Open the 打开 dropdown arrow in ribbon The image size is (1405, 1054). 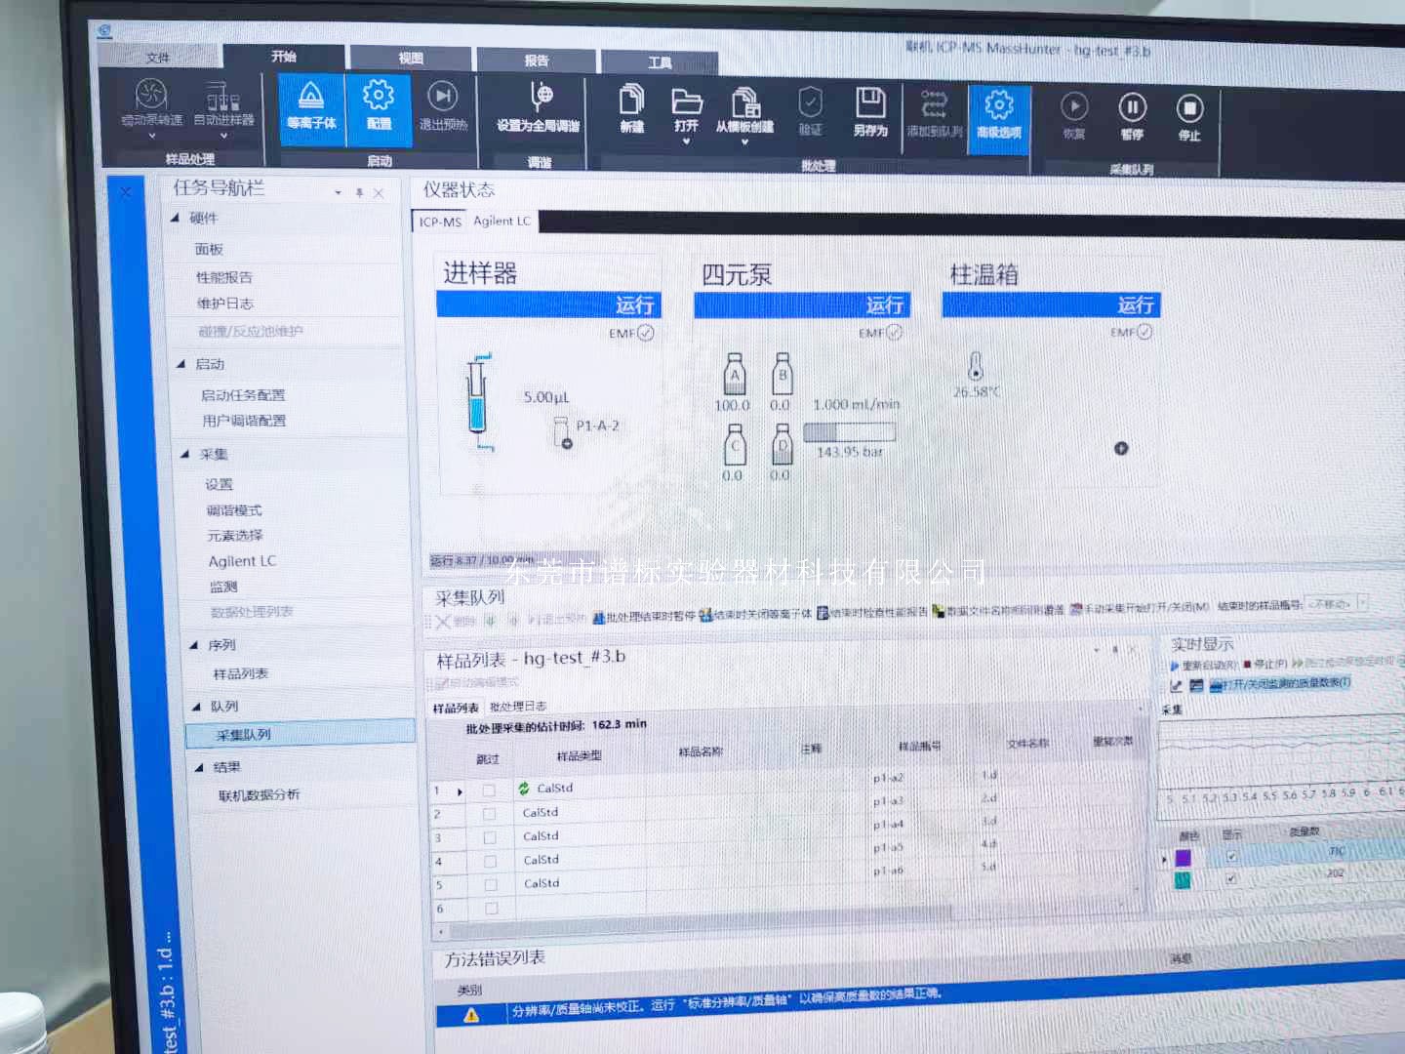[x=686, y=142]
